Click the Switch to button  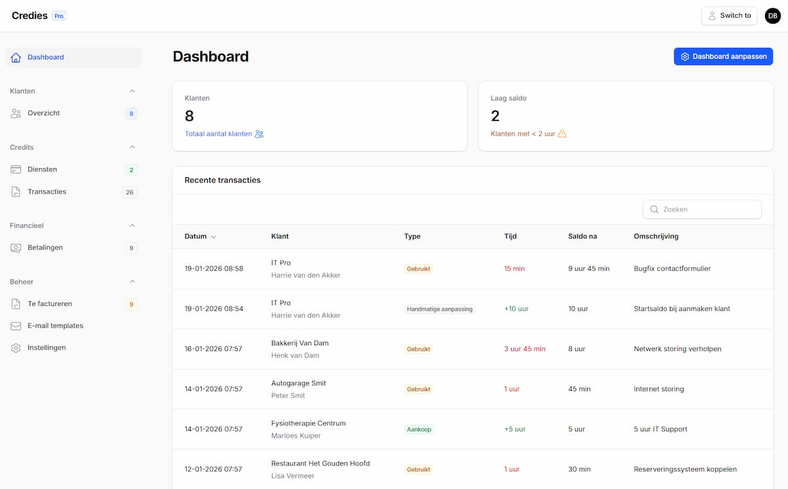click(729, 15)
